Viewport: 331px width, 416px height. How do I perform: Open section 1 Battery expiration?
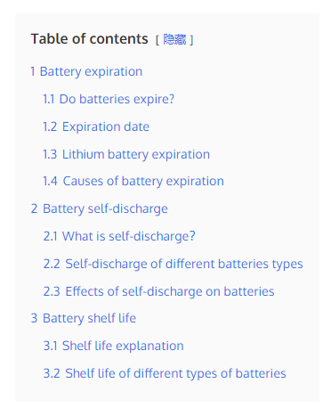pos(86,71)
